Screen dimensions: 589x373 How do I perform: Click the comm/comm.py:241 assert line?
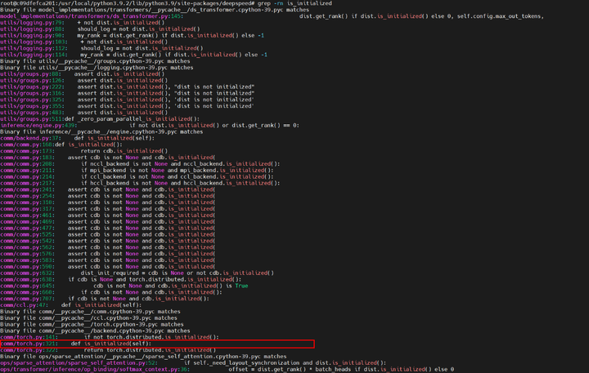tap(108, 189)
